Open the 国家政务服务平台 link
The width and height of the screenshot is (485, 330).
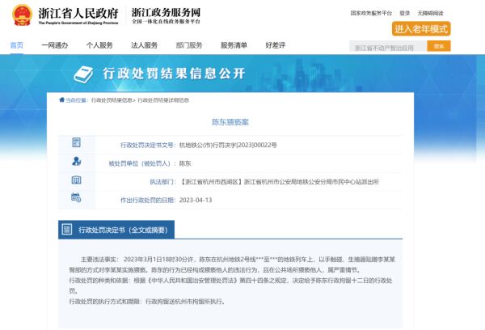coord(371,14)
